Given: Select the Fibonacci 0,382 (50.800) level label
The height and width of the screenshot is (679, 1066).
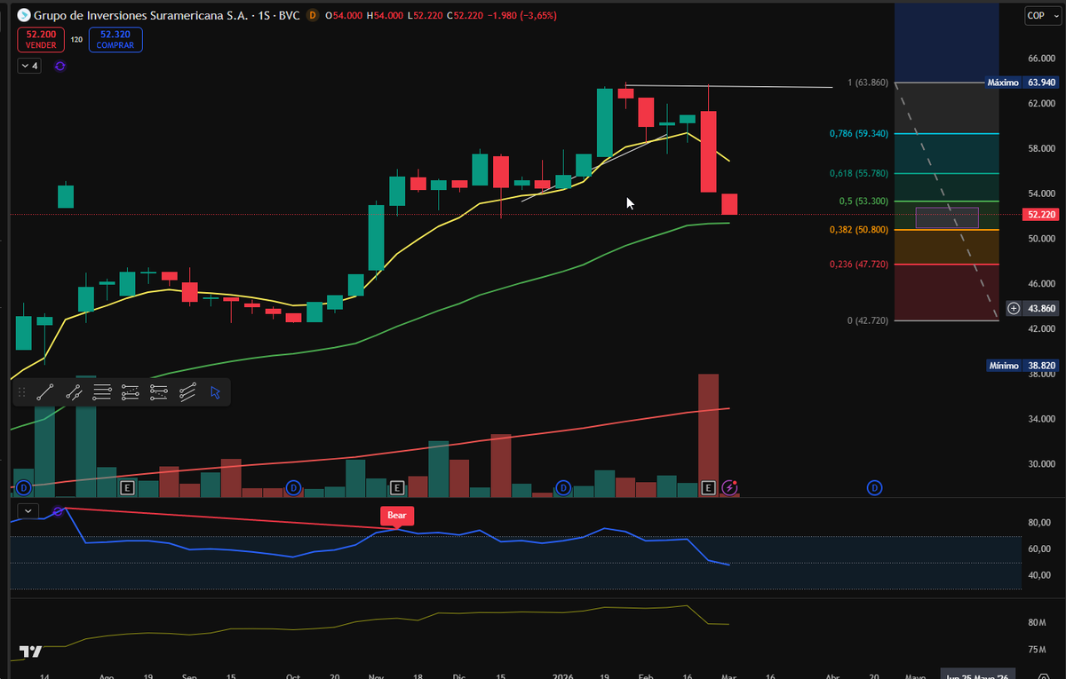Looking at the screenshot, I should click(858, 230).
